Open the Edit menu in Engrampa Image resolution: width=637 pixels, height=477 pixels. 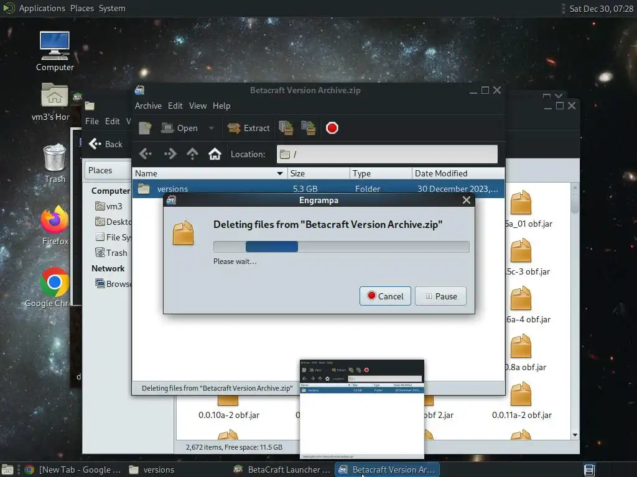click(175, 106)
